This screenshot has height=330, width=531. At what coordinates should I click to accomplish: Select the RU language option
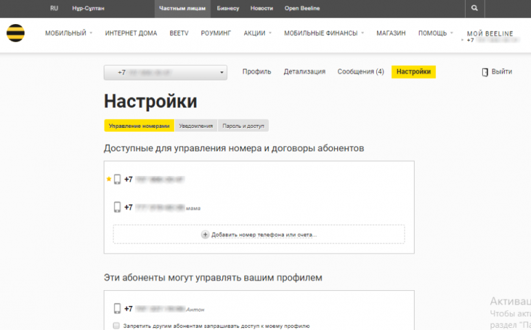(54, 8)
